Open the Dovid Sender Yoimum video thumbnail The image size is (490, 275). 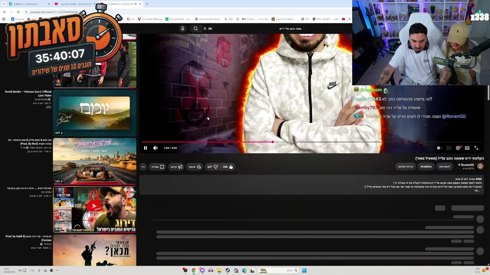[x=95, y=113]
